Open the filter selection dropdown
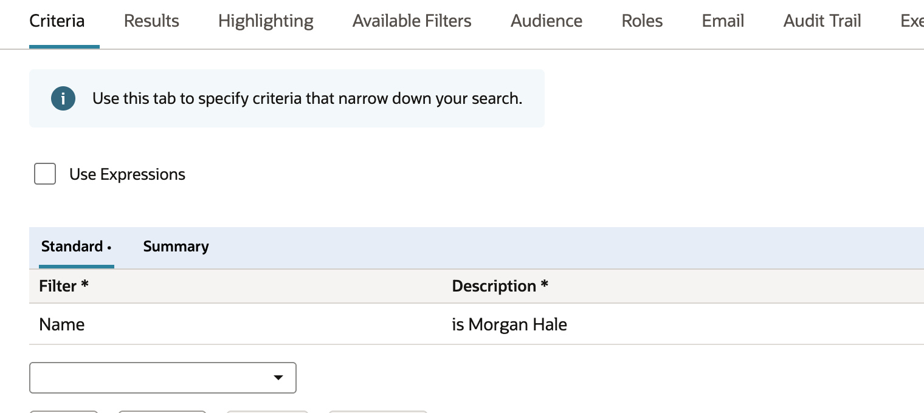 pos(163,378)
